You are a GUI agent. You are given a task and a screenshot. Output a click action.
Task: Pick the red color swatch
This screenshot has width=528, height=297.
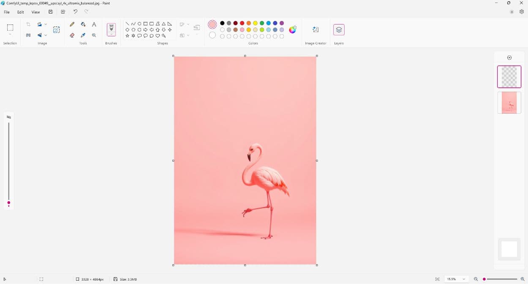(x=242, y=23)
